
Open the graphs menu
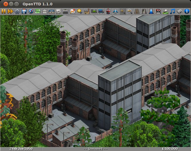(x=73, y=11)
